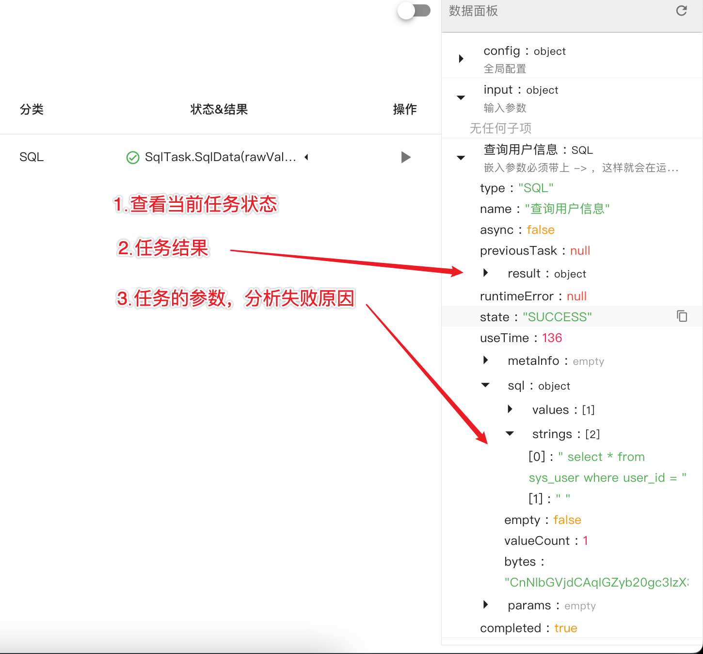Collapse the strings array node
The width and height of the screenshot is (703, 654).
coord(510,433)
